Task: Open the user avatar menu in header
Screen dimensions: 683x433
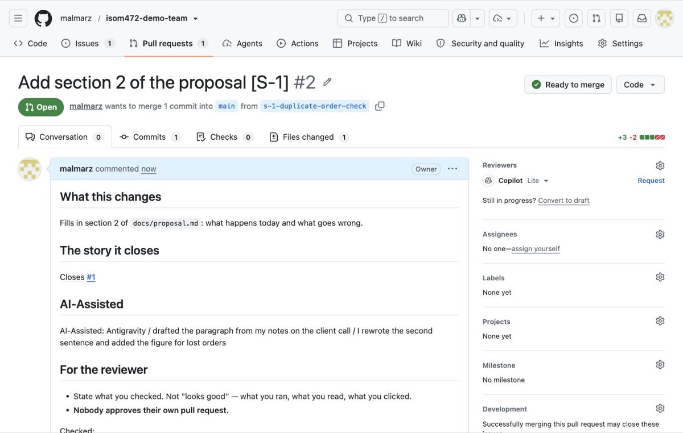Action: 665,18
